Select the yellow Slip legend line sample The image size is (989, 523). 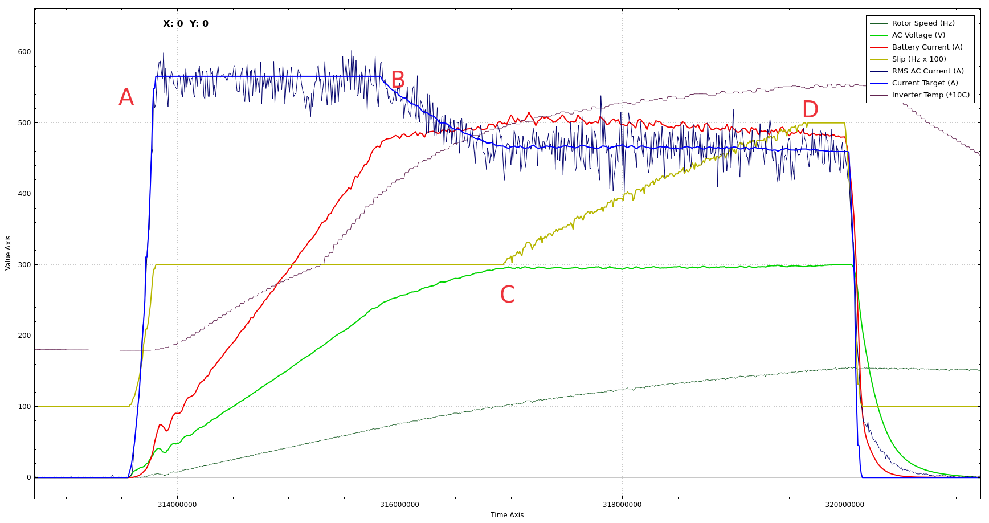879,59
